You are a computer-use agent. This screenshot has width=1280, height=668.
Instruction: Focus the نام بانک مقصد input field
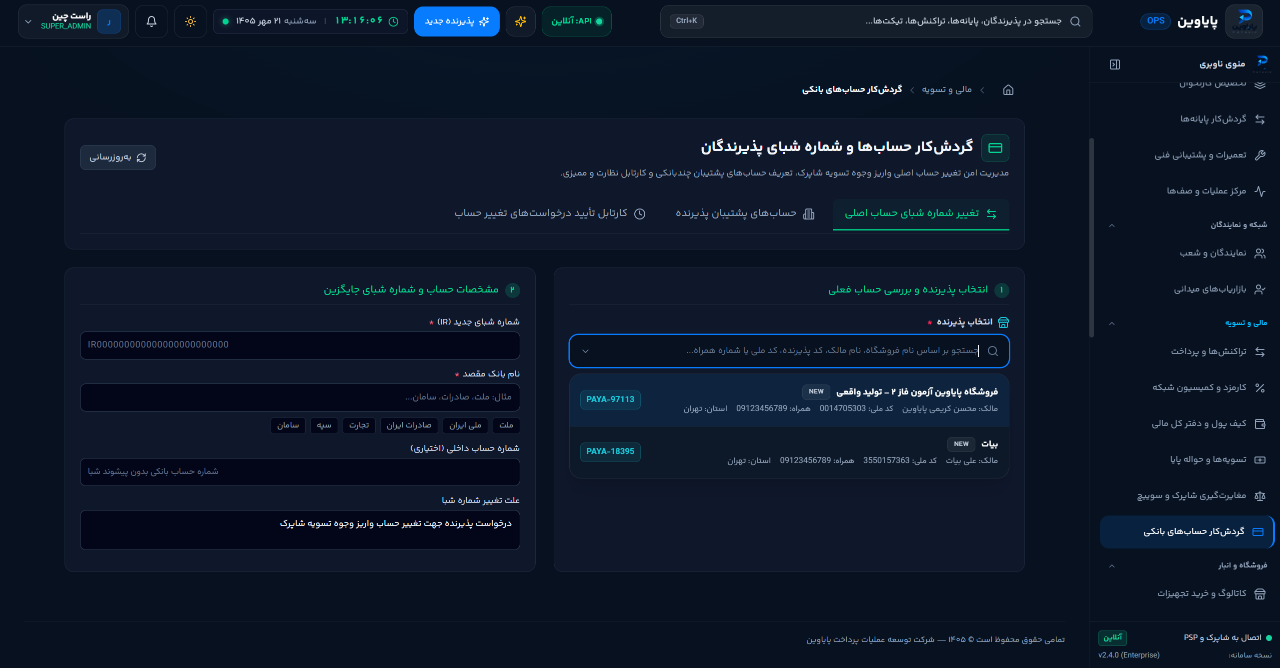[x=300, y=397]
